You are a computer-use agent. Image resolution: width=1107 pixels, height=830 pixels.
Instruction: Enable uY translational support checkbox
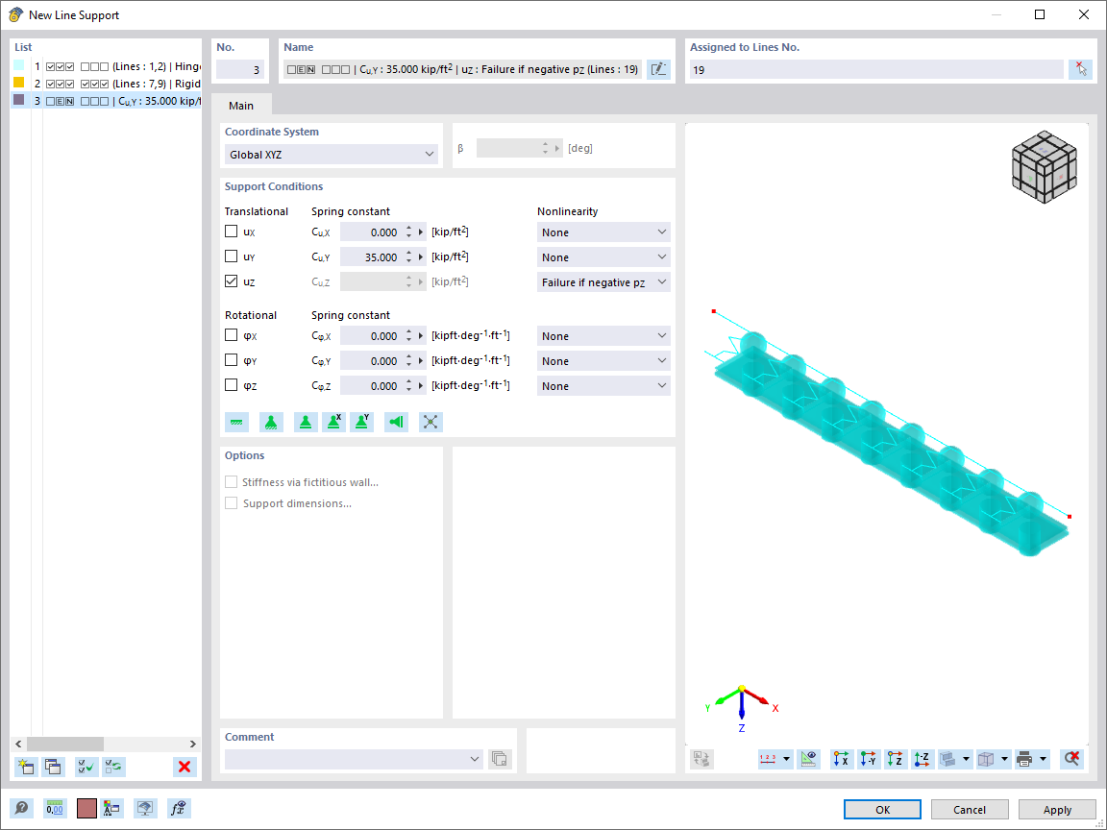click(x=231, y=256)
